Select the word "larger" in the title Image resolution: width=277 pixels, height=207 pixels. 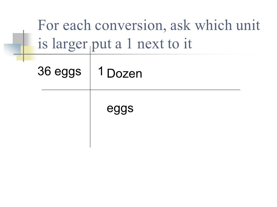tap(70, 44)
